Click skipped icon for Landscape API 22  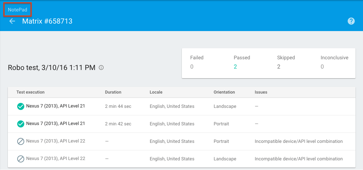coord(21,159)
